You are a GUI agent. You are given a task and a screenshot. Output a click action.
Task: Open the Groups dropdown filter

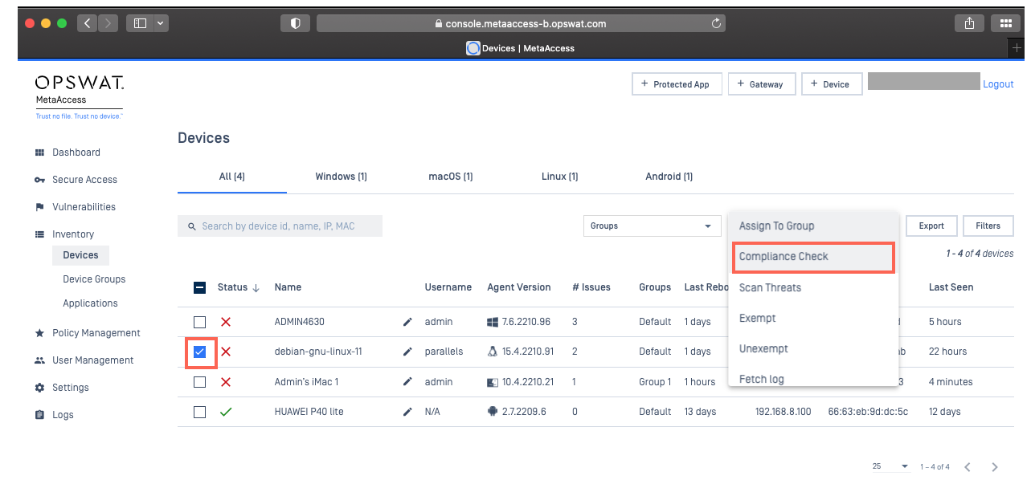652,226
